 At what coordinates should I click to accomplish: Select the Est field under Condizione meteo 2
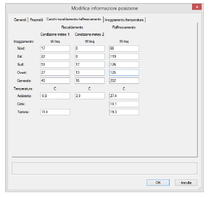(x=90, y=57)
